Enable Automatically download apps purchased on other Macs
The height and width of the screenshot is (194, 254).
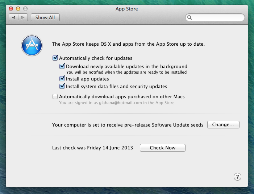click(x=55, y=96)
